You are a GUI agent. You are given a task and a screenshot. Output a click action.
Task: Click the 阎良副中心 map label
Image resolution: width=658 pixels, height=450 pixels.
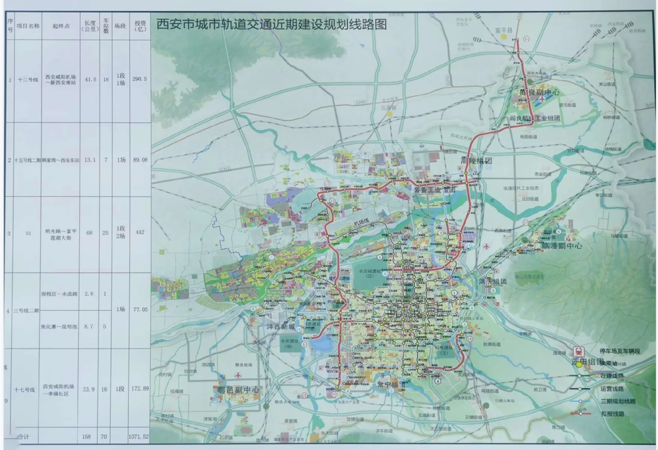point(539,93)
